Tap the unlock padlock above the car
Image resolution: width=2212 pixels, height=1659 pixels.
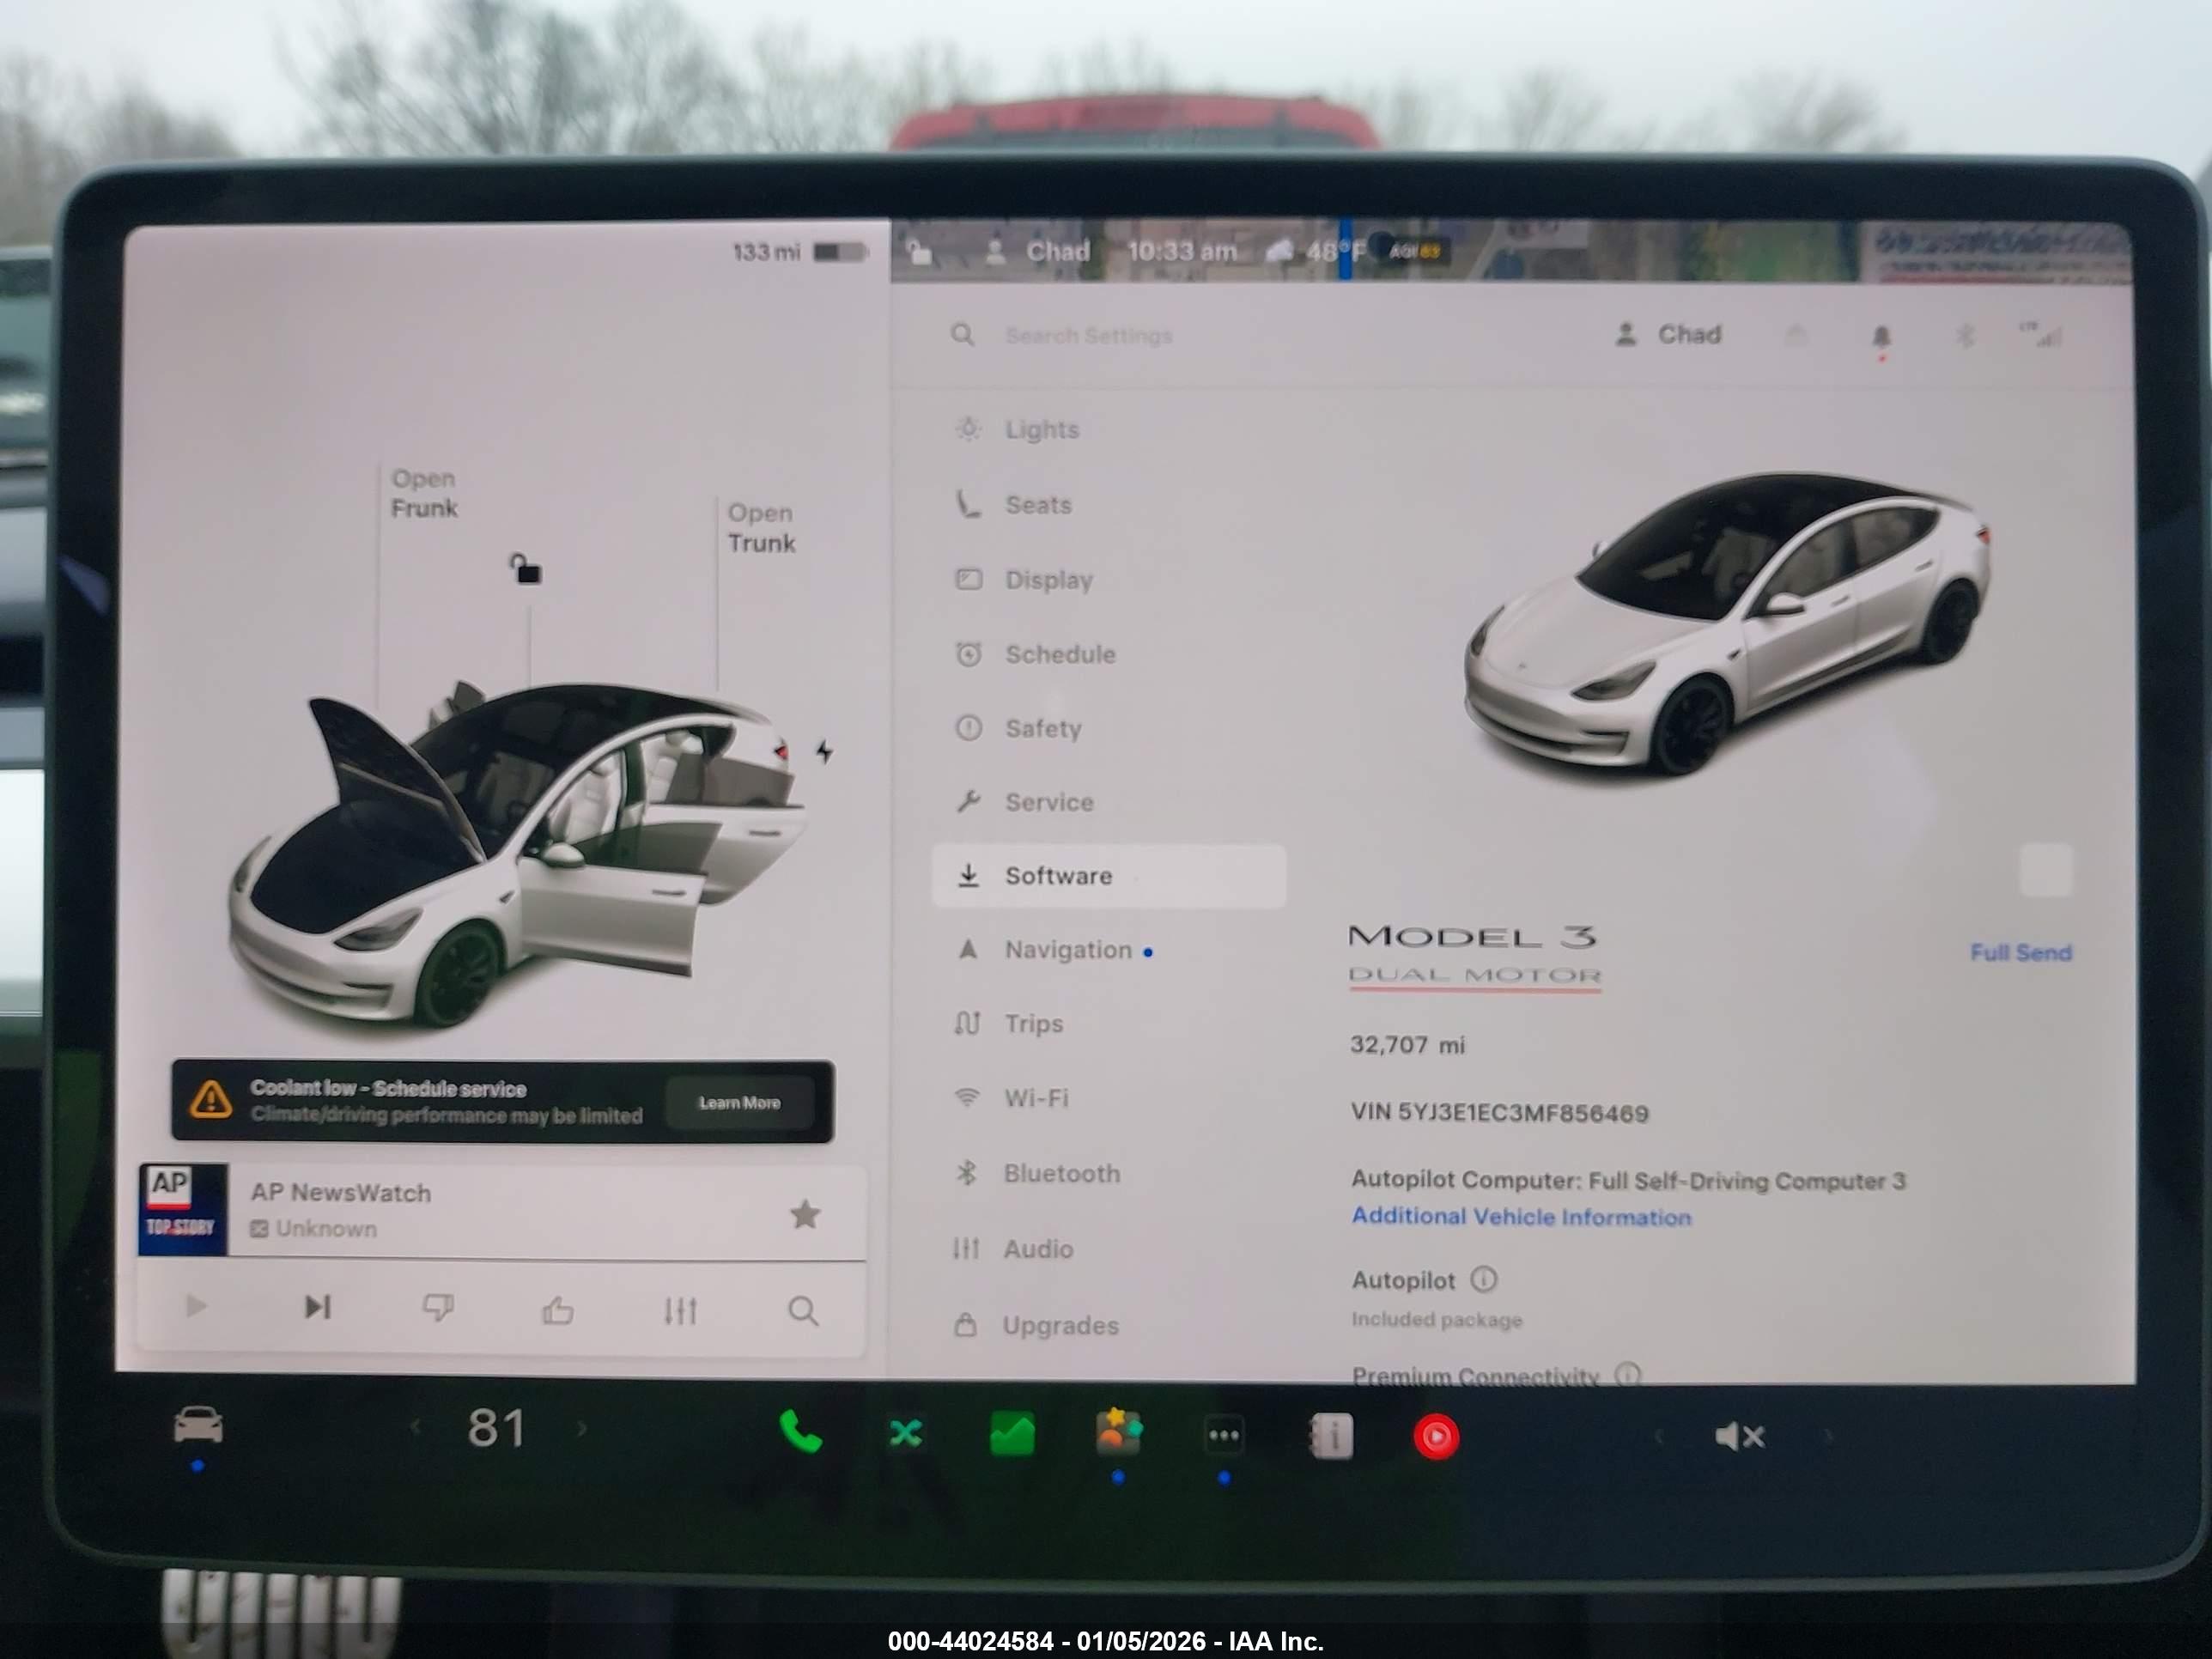coord(525,569)
